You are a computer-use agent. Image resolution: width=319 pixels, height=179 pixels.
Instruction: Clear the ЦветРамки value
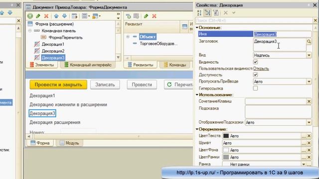pyautogui.click(x=309, y=157)
